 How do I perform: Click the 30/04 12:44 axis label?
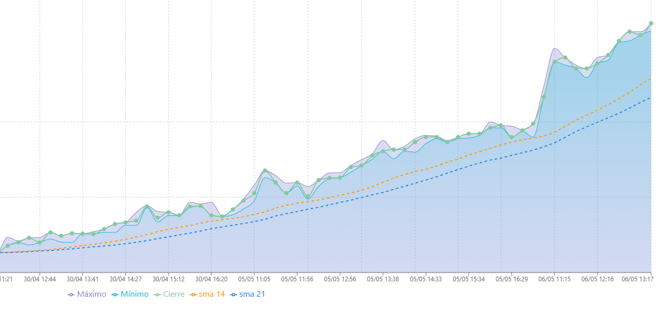coord(40,279)
